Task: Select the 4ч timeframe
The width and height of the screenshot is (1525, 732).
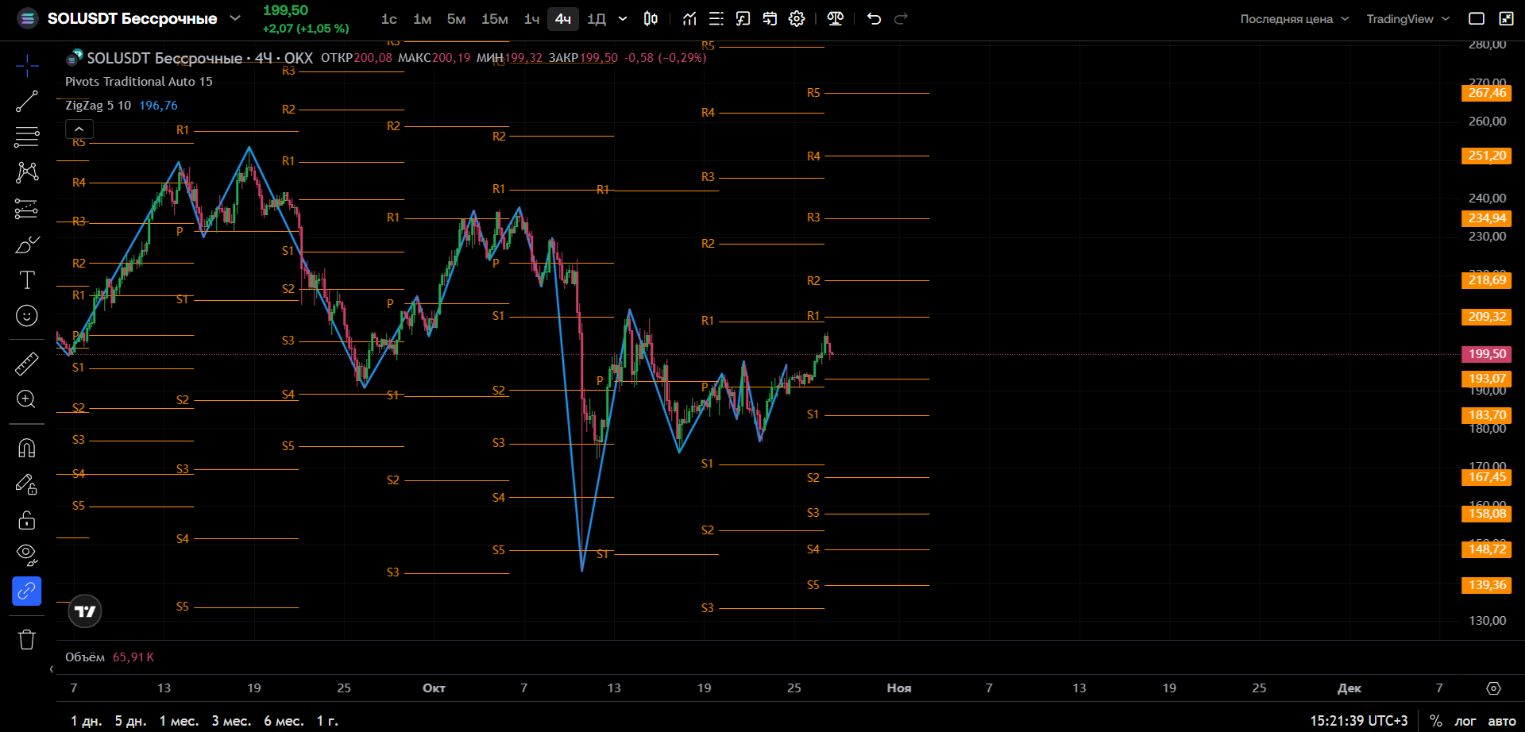Action: tap(563, 19)
